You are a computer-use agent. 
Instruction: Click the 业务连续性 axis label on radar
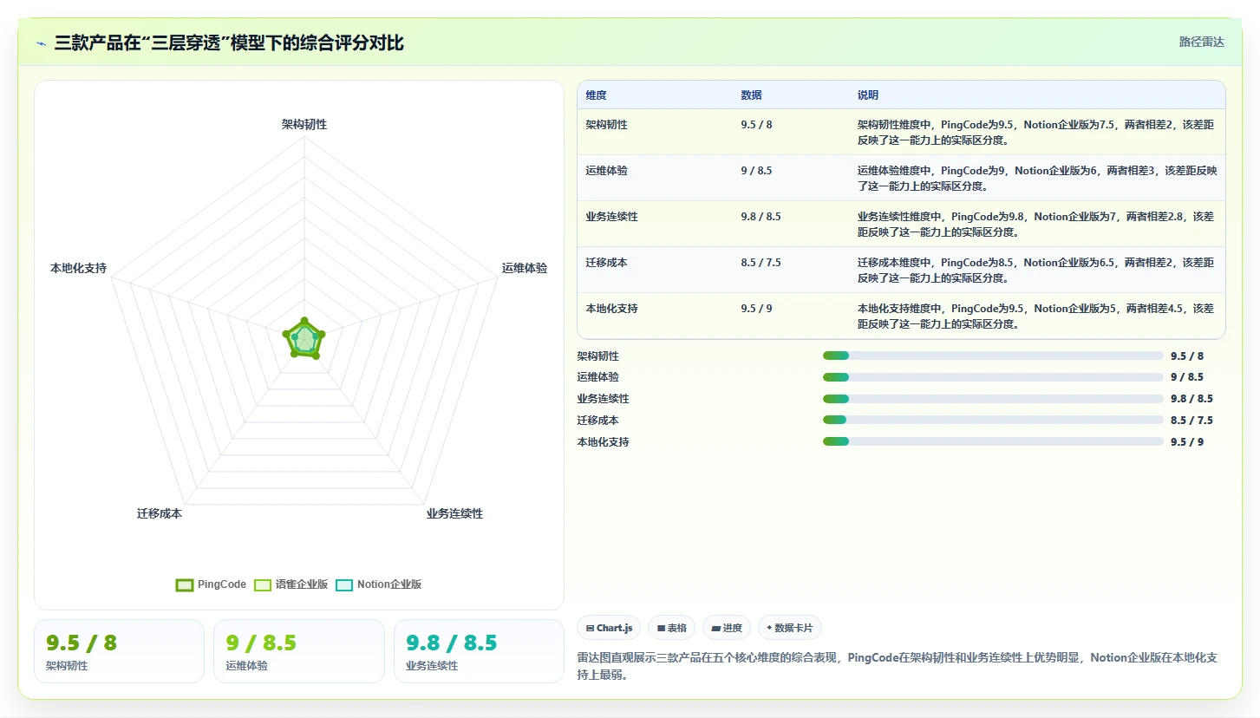pos(454,514)
